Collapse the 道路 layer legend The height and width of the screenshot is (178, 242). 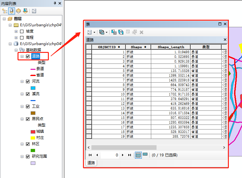(x=22, y=56)
